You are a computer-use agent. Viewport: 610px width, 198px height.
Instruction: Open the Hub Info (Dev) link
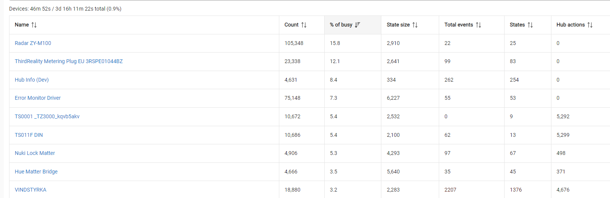click(32, 80)
